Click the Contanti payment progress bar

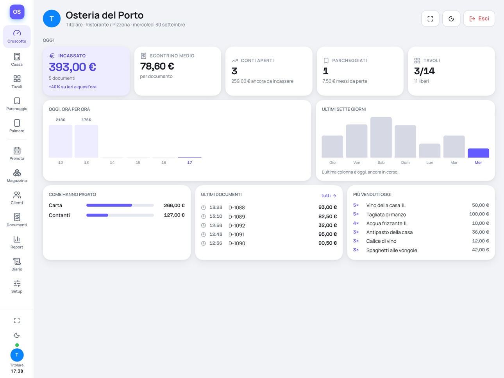(x=120, y=215)
